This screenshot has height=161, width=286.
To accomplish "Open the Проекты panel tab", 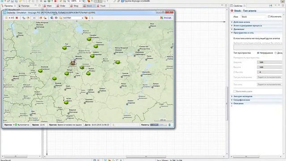I will (8, 6).
